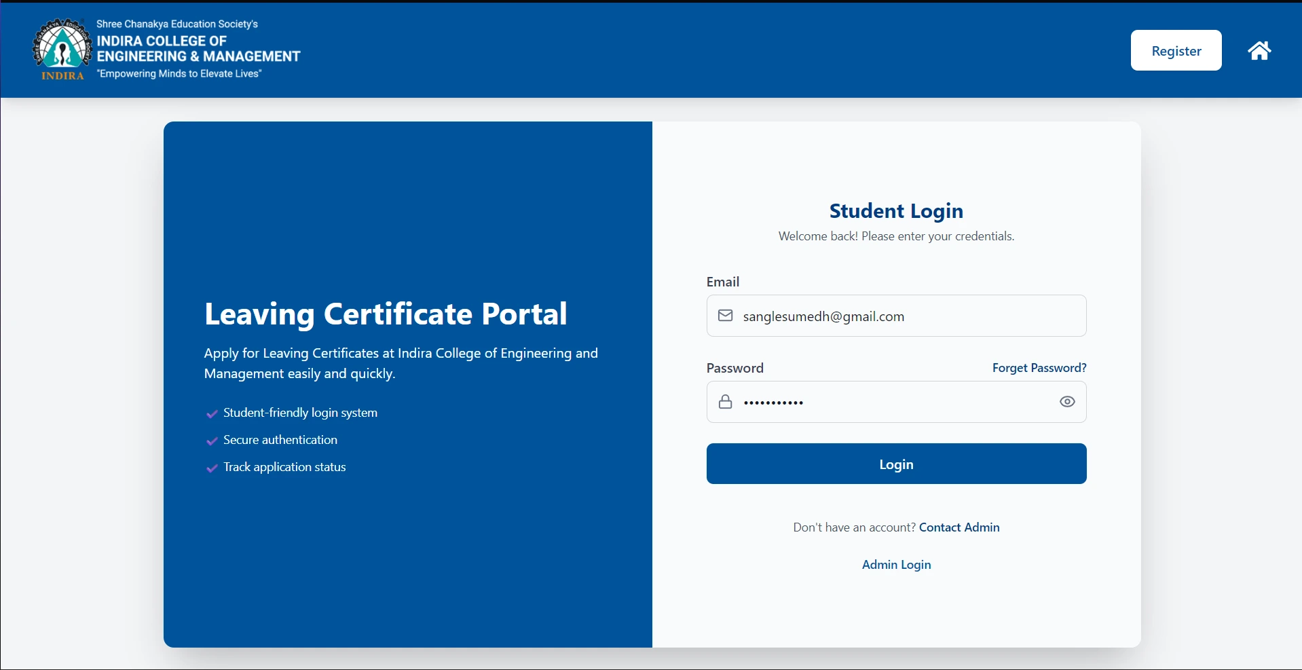Viewport: 1302px width, 670px height.
Task: Go to Admin Login
Action: (895, 564)
